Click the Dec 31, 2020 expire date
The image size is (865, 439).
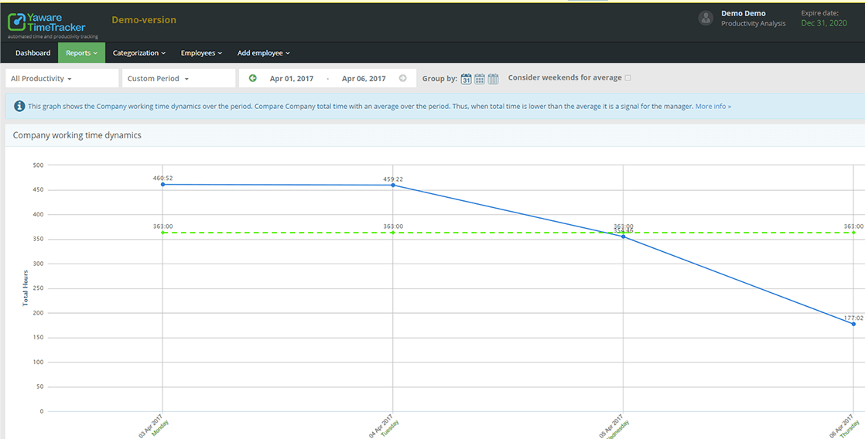pos(824,23)
